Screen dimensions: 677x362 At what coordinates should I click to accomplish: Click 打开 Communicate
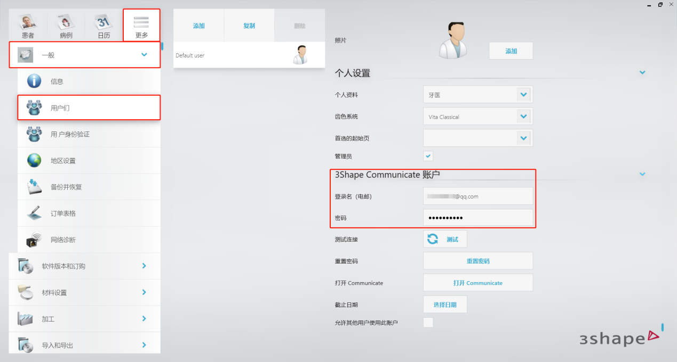[477, 283]
